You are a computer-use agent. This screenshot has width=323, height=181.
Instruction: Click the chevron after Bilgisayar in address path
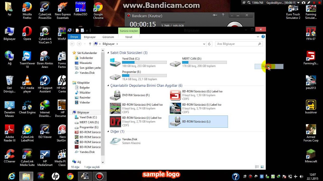tap(117, 44)
